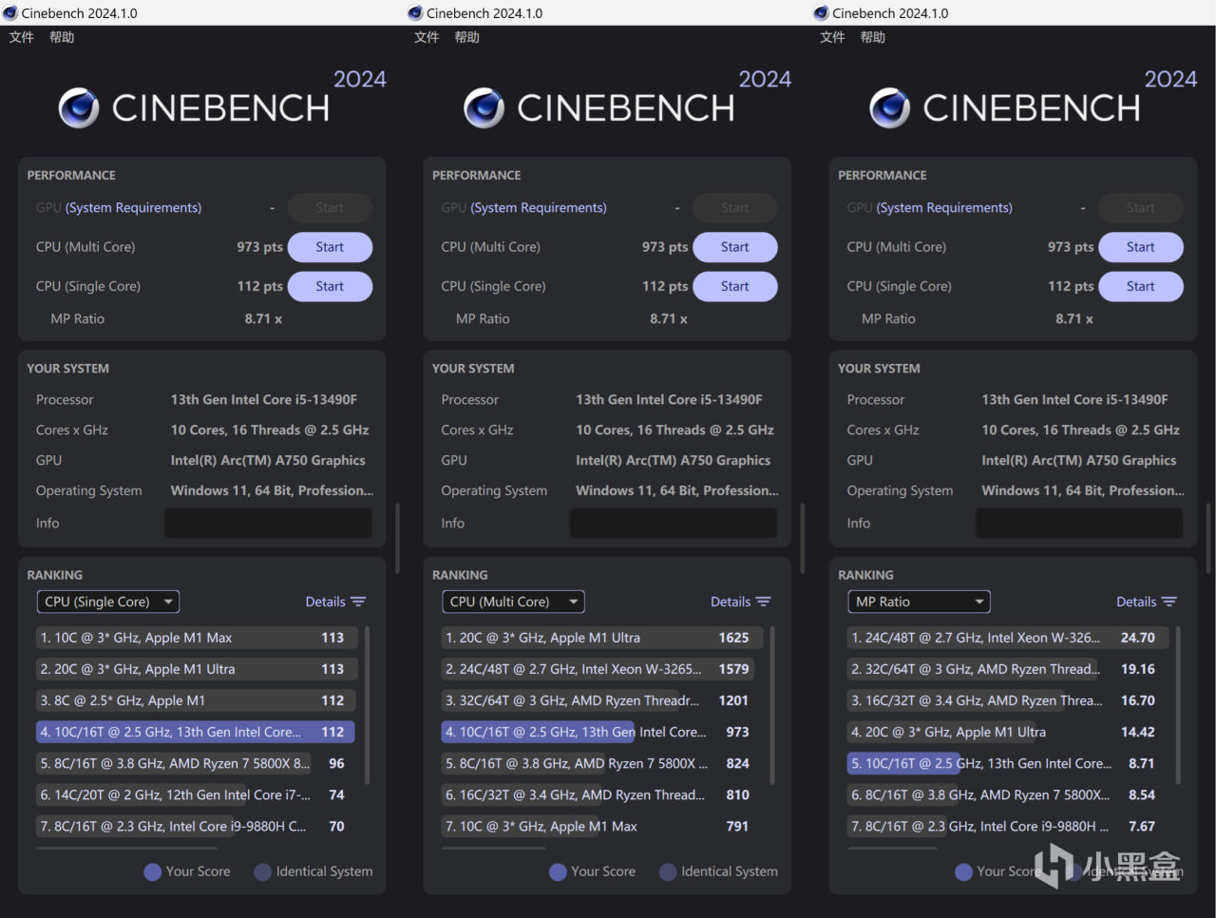Click the Multi Core ranking list scrollbar

772,705
